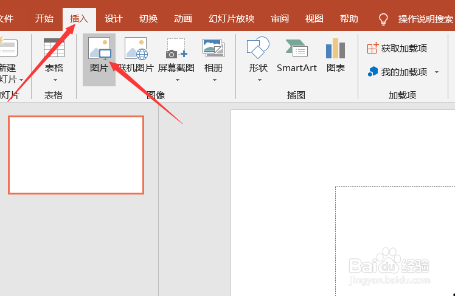Click the lightbulb tell-me icon

tap(383, 19)
